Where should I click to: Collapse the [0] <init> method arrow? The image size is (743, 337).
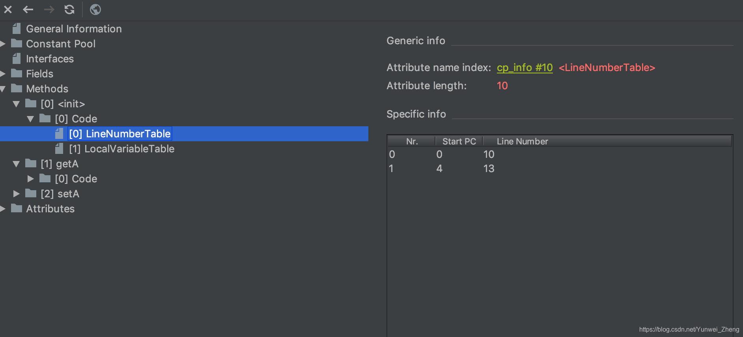16,104
